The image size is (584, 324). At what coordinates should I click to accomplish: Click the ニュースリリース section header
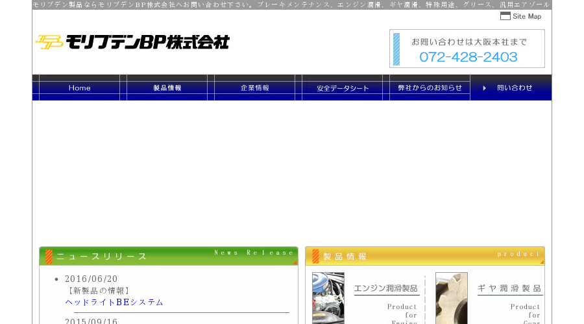coord(168,256)
